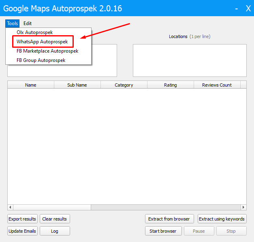Click Extract using keywords
254x242 pixels.
[222, 219]
